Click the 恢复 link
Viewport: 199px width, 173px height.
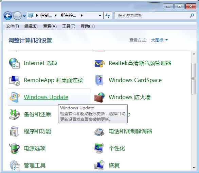coord(114,165)
